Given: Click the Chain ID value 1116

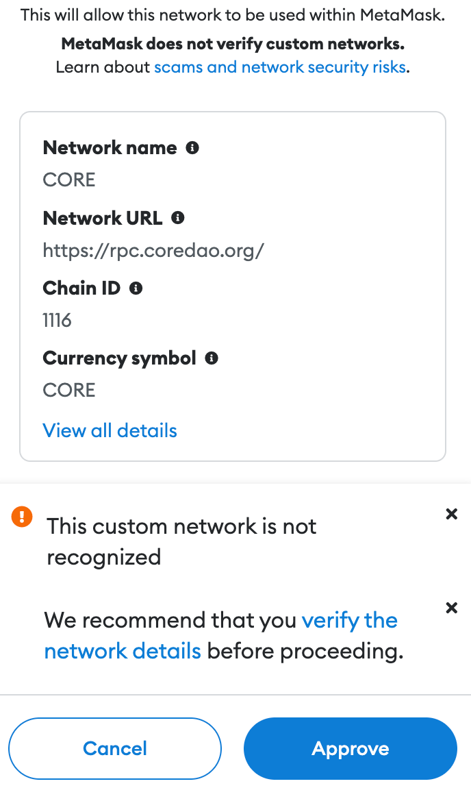Looking at the screenshot, I should click(x=57, y=320).
